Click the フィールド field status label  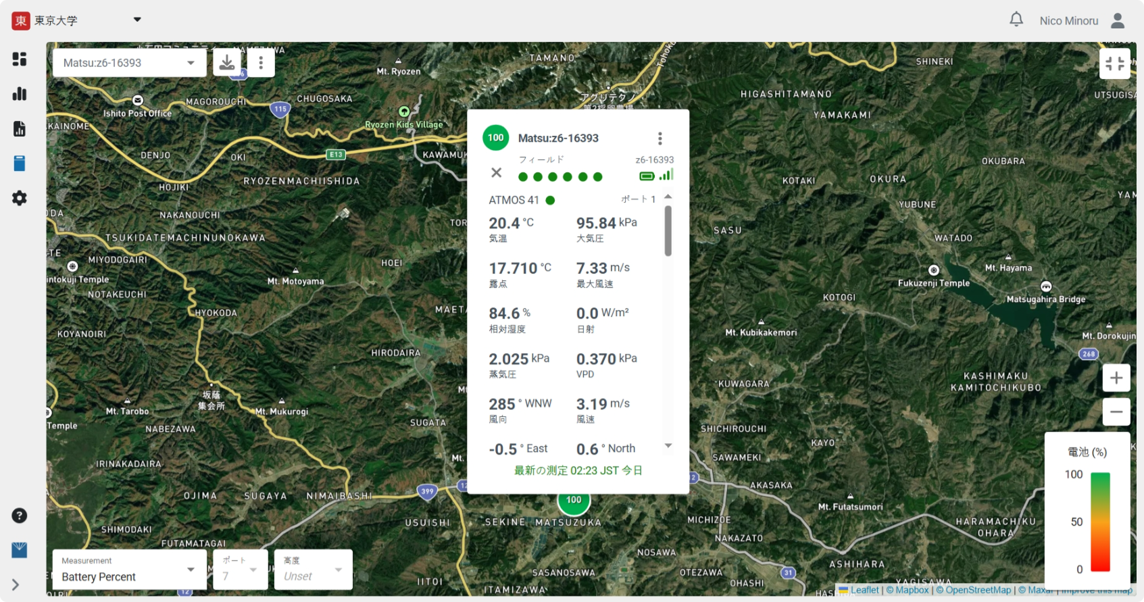541,159
